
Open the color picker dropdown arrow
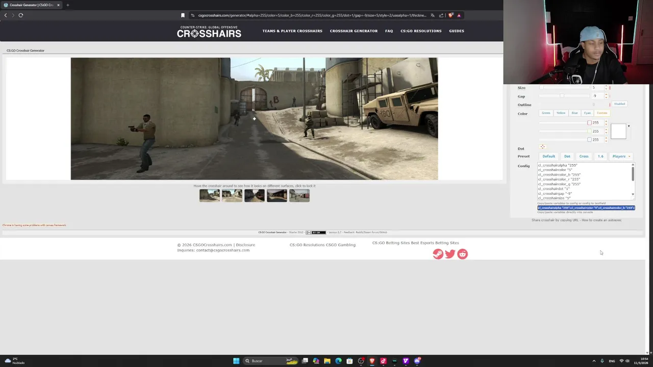coord(629,126)
